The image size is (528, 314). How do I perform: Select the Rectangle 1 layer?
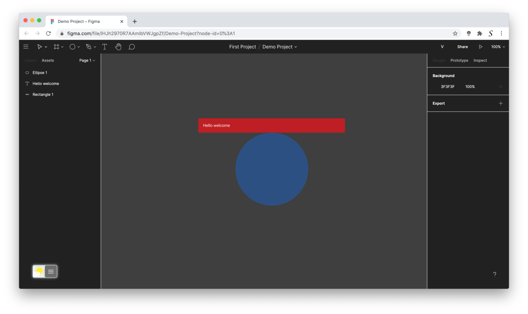point(43,94)
